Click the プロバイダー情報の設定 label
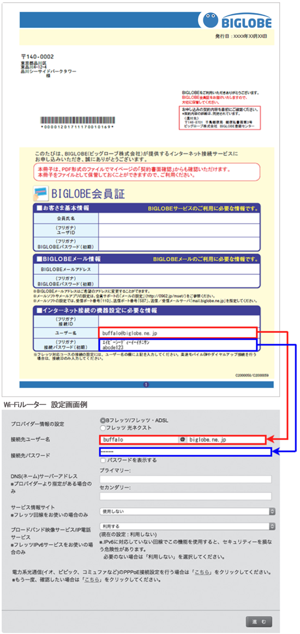Screen dimensions: 300x634 click(37, 424)
